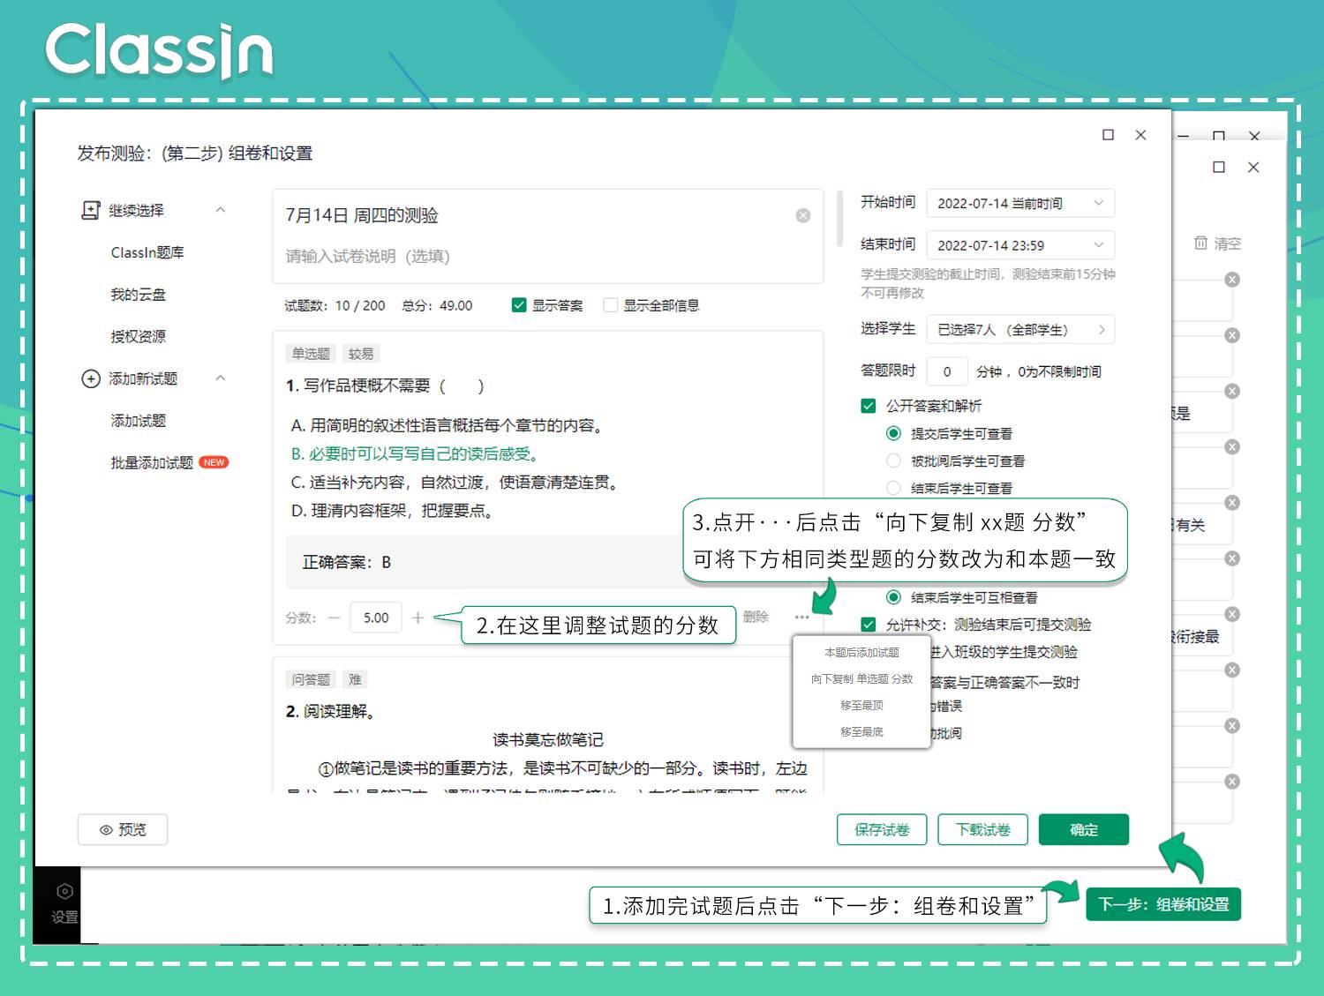Click option A 用简明的叙述性语言概括每个章节的内容

coord(448,425)
